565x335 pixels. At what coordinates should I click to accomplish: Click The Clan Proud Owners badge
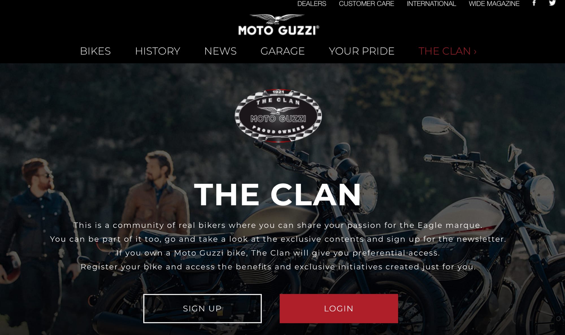(x=278, y=116)
